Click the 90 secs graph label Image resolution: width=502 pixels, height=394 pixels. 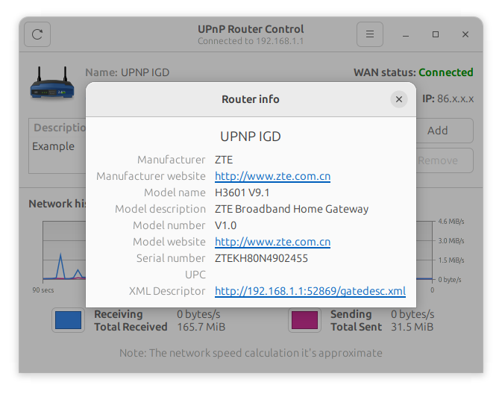tap(43, 290)
